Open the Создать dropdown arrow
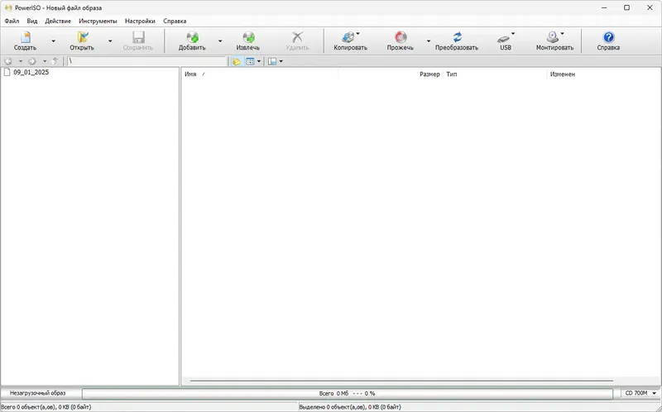The height and width of the screenshot is (412, 662). (x=53, y=41)
